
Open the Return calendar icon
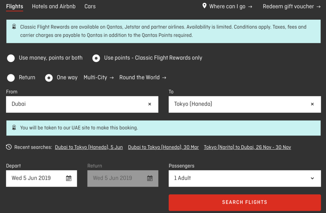click(x=150, y=178)
